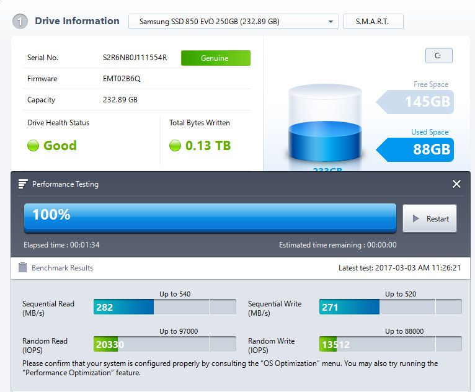This screenshot has height=392, width=475.
Task: Click the green Genuine badge
Action: coord(216,58)
